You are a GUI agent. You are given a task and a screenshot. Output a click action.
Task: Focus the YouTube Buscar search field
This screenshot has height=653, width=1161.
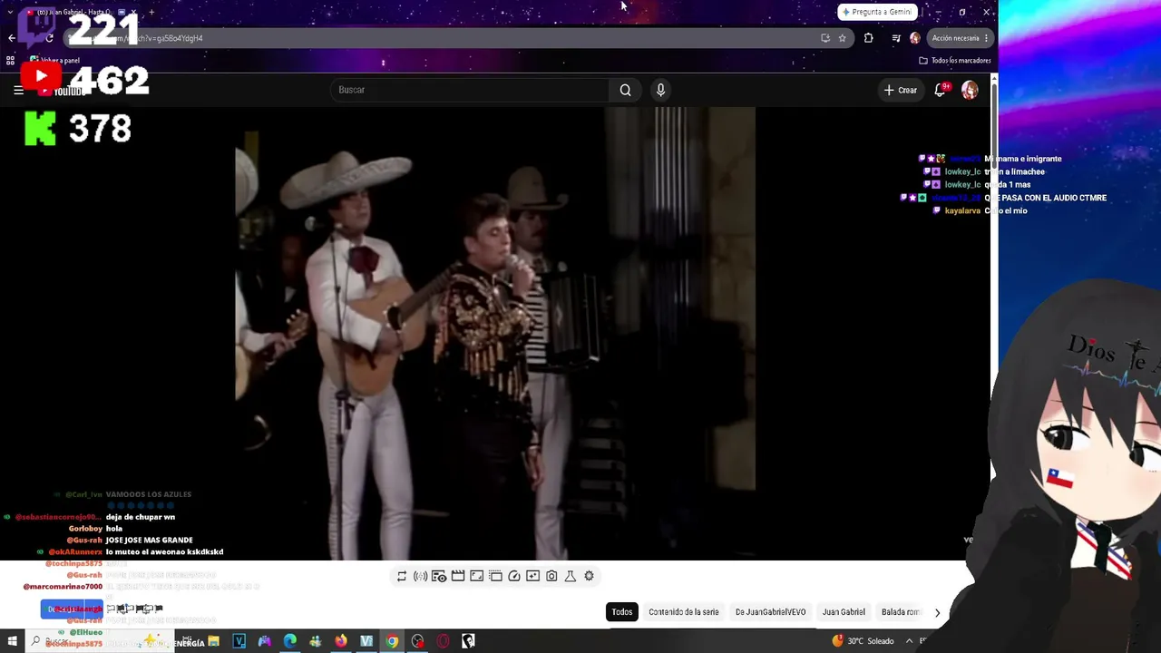(x=470, y=90)
